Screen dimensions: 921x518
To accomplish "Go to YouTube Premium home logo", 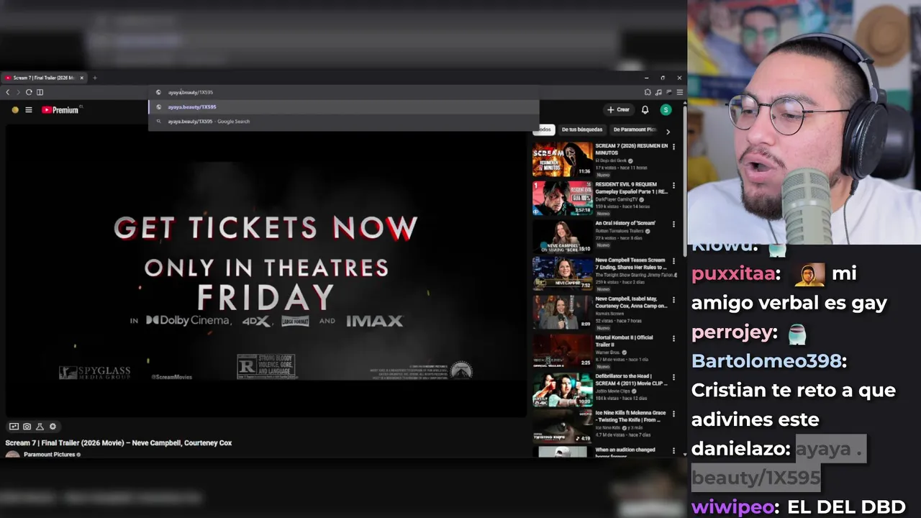I will point(60,110).
